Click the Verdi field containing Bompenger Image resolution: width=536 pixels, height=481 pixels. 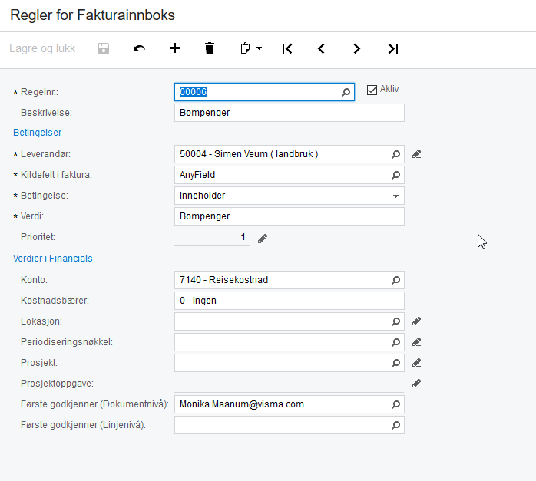(x=290, y=216)
